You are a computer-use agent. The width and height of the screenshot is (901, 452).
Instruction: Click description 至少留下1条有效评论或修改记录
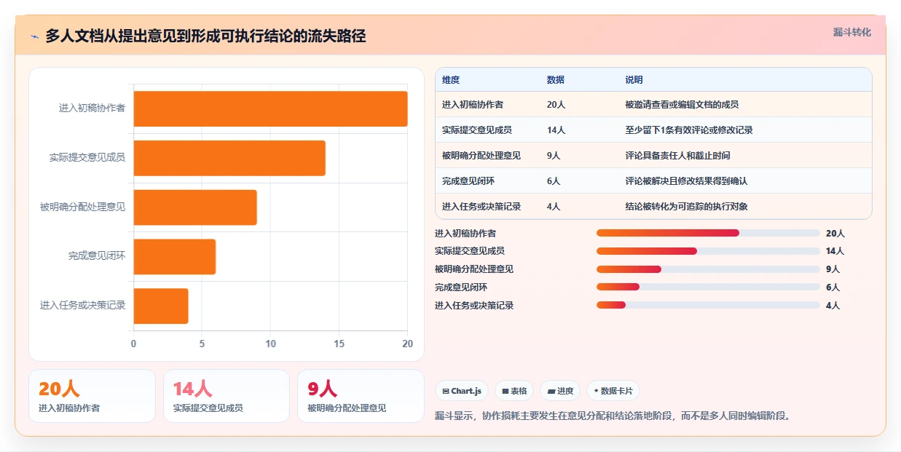(x=689, y=130)
